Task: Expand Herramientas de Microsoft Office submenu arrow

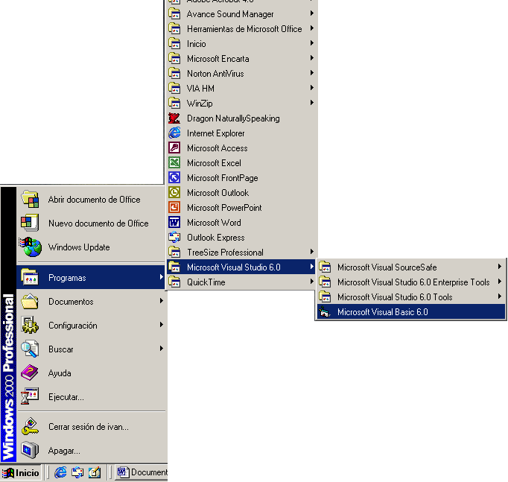Action: coord(311,28)
